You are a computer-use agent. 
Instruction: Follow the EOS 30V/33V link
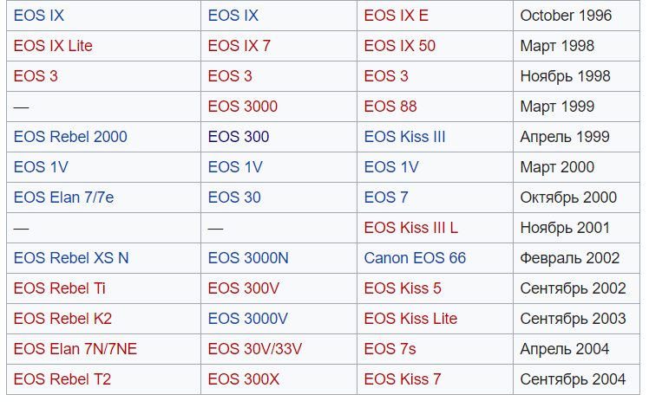(254, 349)
